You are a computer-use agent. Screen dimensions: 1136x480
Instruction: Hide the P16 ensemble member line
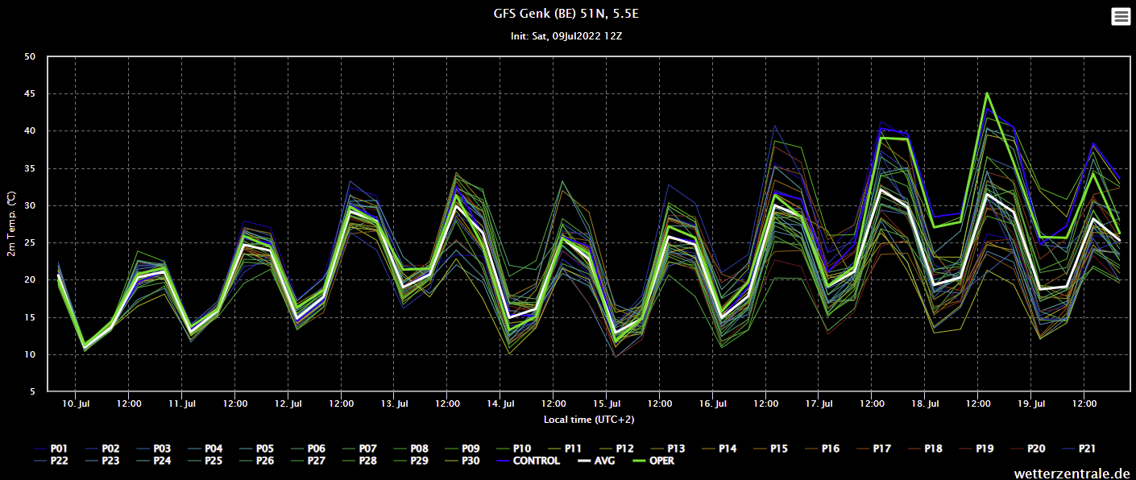822,448
